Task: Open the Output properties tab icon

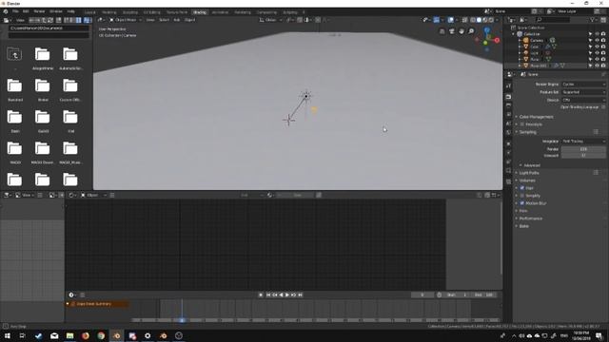Action: pyautogui.click(x=508, y=105)
